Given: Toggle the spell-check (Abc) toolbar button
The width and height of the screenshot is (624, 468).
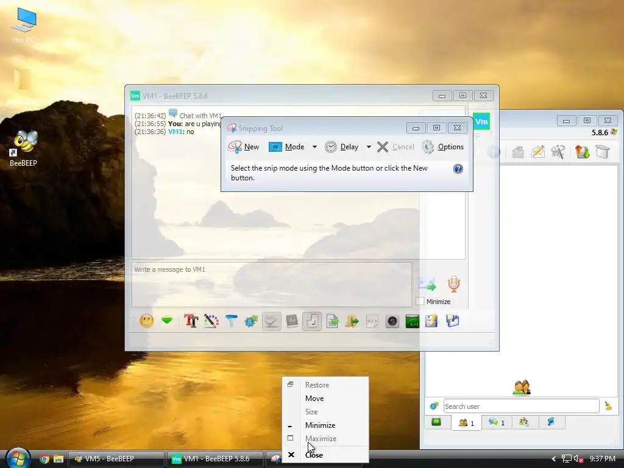Looking at the screenshot, I should (271, 321).
